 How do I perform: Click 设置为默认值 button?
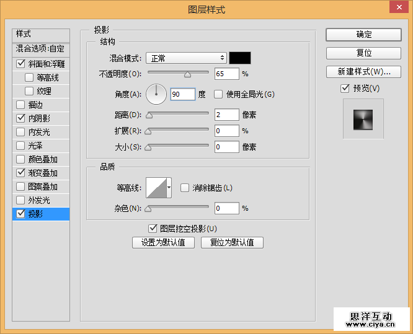[163, 242]
